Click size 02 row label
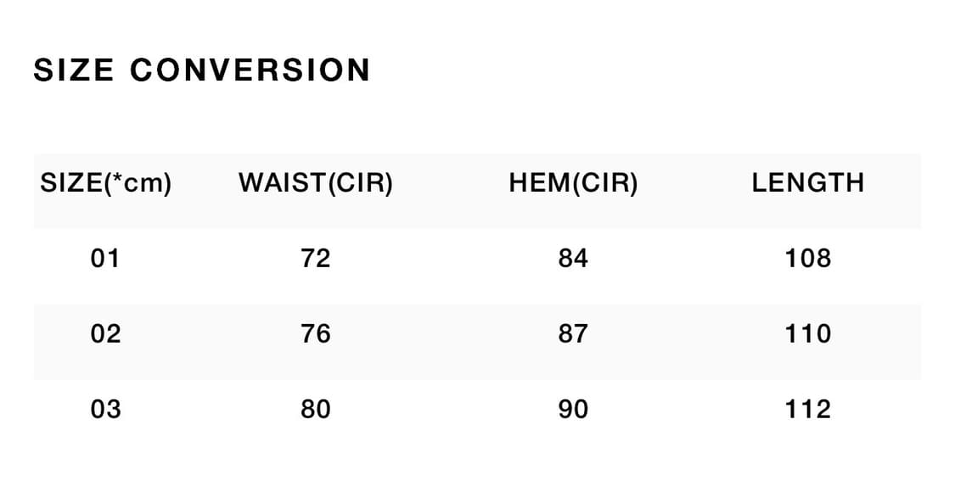The height and width of the screenshot is (486, 955). point(105,333)
